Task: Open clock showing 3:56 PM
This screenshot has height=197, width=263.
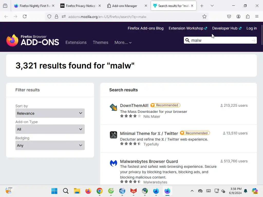Action: tap(235, 191)
